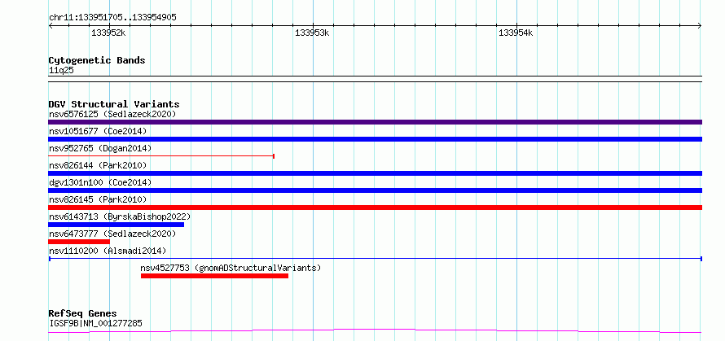Click the black 11q25 cytoband line
The image size is (725, 341).
coord(375,79)
